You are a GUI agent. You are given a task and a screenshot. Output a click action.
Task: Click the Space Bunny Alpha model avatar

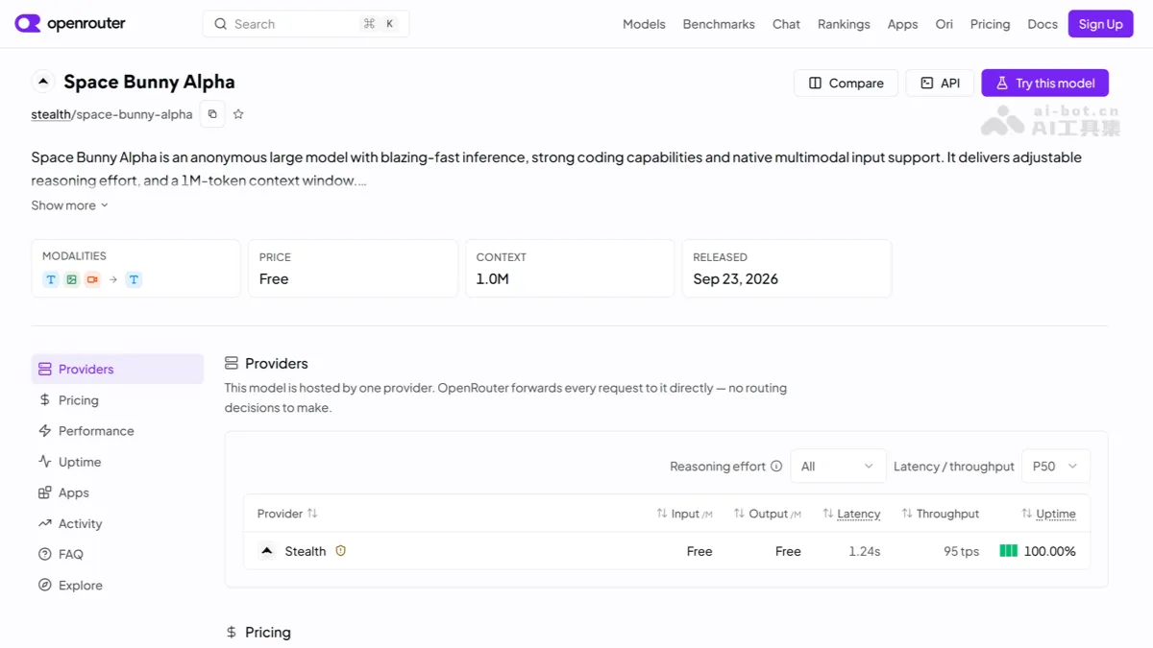43,82
